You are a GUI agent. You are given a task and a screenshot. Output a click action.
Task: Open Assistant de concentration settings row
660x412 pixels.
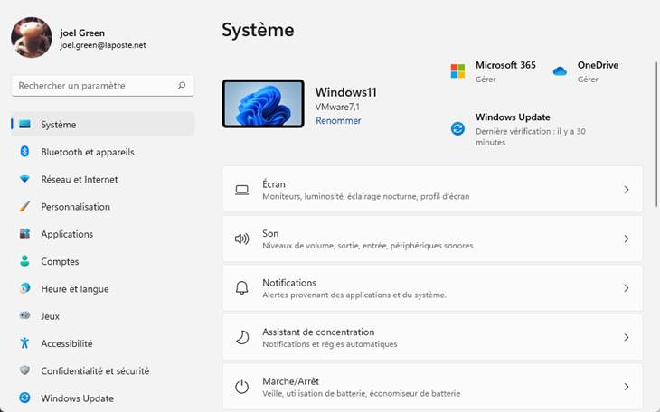point(432,337)
